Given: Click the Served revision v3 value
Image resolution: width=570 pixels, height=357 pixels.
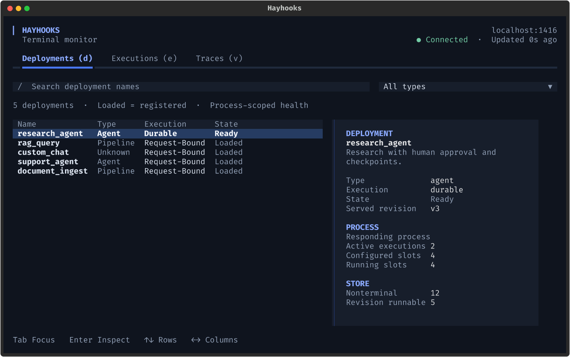Looking at the screenshot, I should tap(435, 209).
